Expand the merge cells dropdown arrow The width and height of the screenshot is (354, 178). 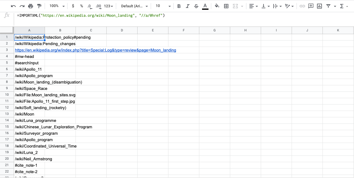242,6
